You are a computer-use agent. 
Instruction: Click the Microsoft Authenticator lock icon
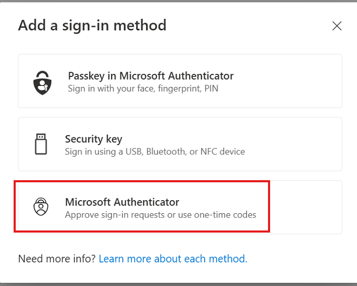[41, 207]
